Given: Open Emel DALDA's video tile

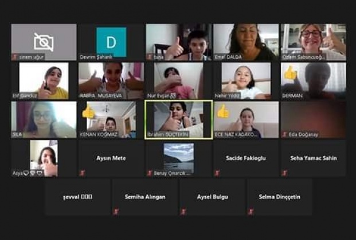Looking at the screenshot, I should (x=246, y=42).
